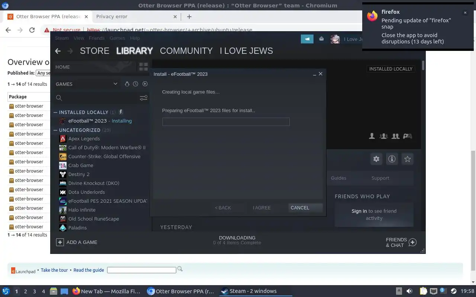Go back with Steam's back arrow
This screenshot has width=476, height=297.
coord(58,51)
